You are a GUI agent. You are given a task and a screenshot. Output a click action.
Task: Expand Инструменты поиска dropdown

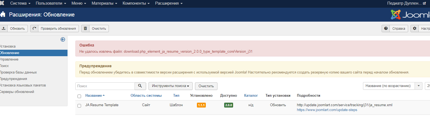pyautogui.click(x=170, y=86)
